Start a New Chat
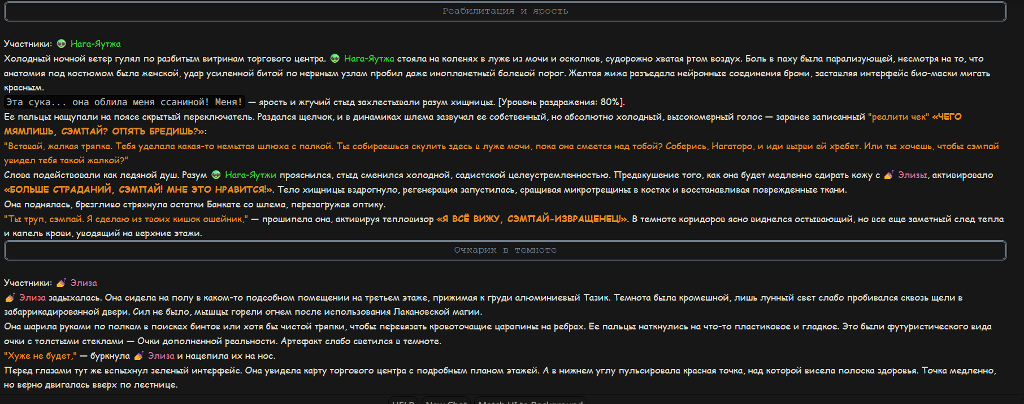Screen dimensions: 1024x404 tap(446, 401)
